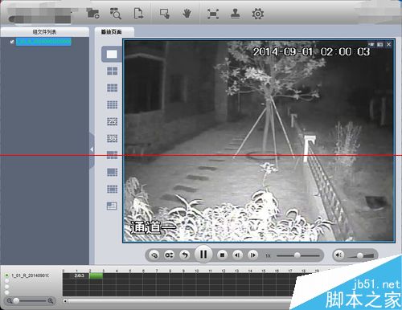Step to previous frame
Screen dimensions: 402x310
tap(237, 255)
